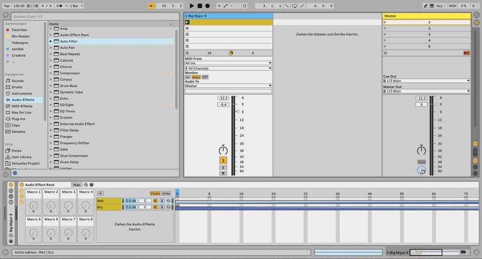Screen dimensions: 482x259
Task: Click the transport Stop button
Action: (x=200, y=5)
